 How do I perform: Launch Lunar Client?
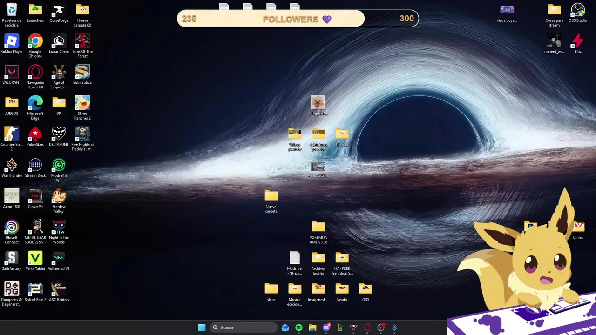(59, 41)
